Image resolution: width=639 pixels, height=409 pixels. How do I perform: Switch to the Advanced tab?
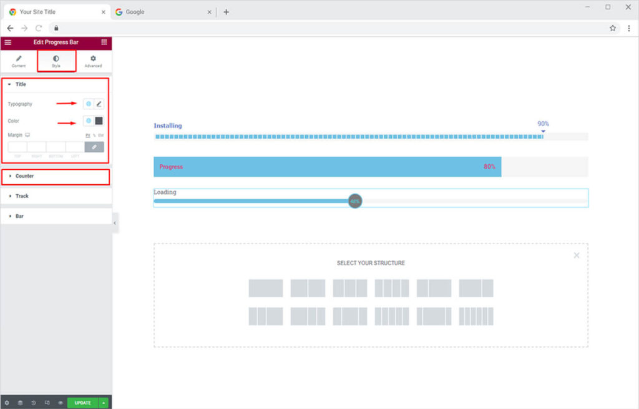pyautogui.click(x=93, y=61)
